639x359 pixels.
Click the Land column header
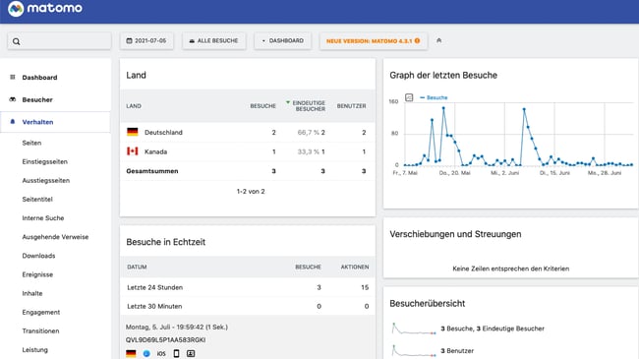[x=134, y=106]
